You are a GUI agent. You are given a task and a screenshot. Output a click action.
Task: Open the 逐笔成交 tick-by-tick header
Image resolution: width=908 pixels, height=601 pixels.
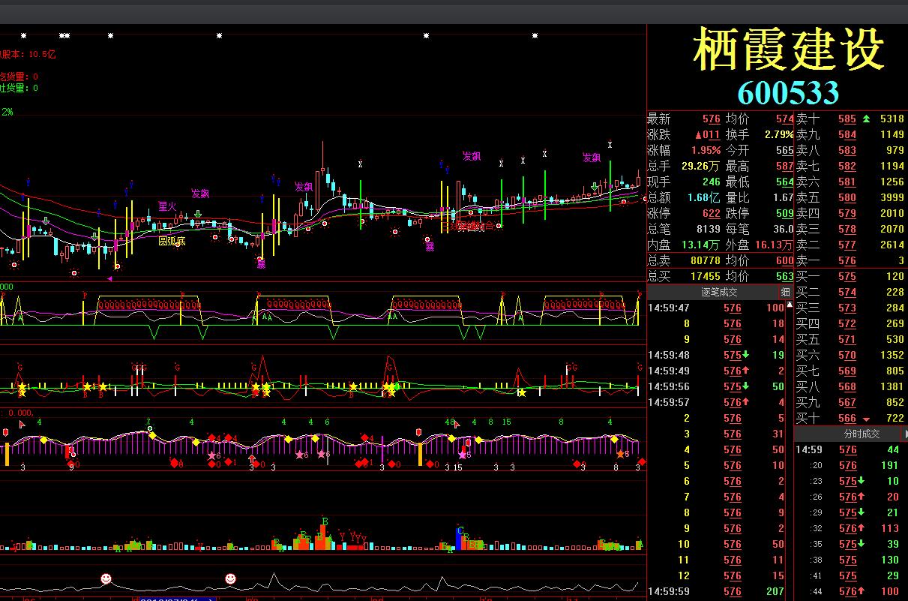click(x=719, y=292)
